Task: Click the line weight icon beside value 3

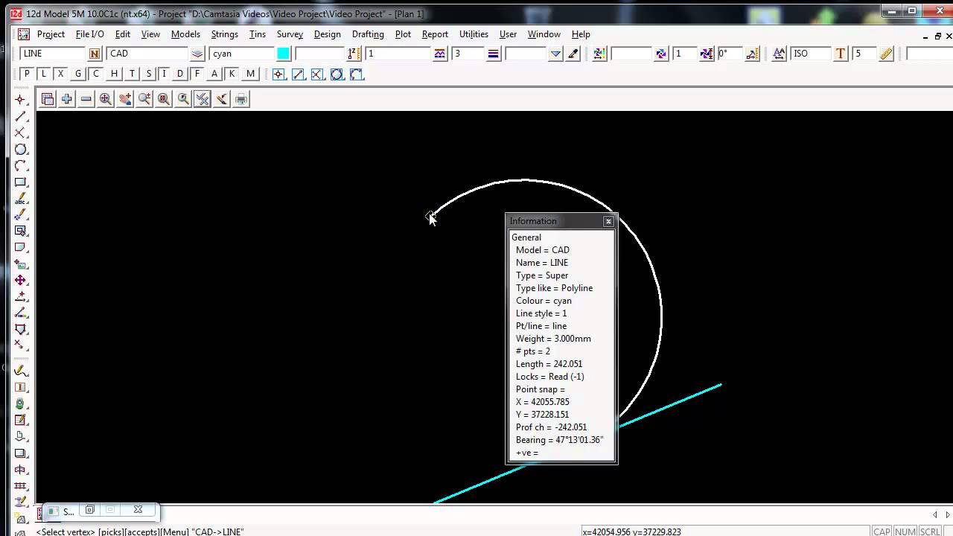Action: (493, 54)
